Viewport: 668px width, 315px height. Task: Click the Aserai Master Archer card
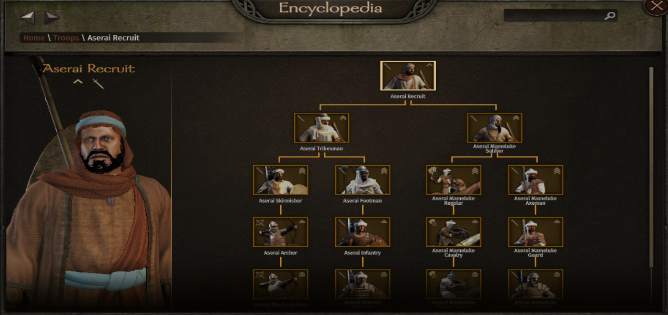coord(281,284)
